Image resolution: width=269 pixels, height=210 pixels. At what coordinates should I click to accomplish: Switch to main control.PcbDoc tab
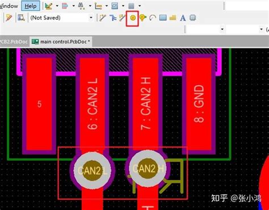pos(61,41)
